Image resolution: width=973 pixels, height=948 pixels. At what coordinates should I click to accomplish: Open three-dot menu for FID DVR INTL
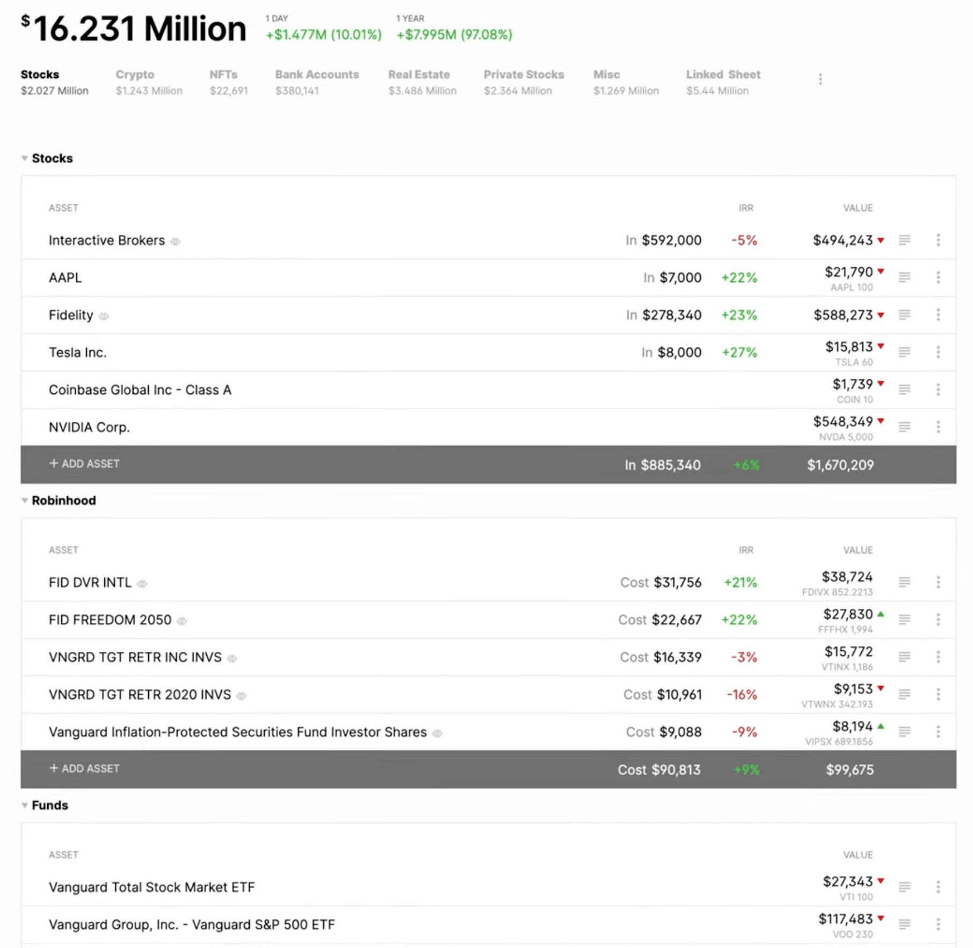[x=938, y=582]
